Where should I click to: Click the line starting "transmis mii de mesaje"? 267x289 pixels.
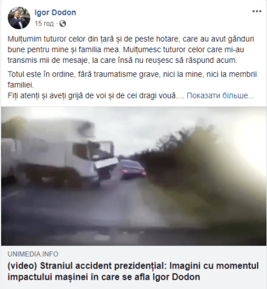[x=122, y=60]
